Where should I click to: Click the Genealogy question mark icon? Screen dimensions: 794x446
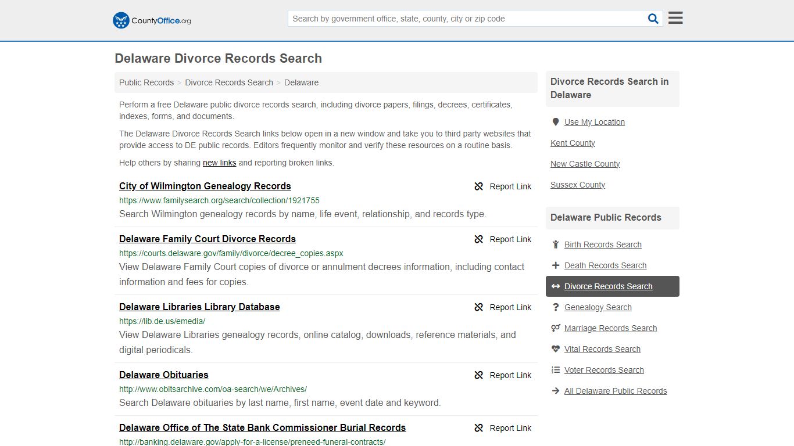556,307
